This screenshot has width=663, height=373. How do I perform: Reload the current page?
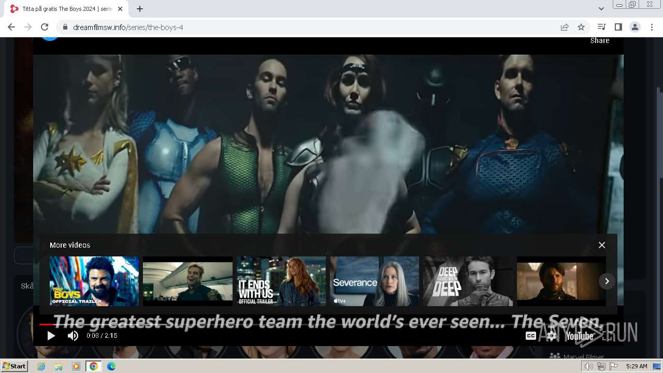tap(45, 27)
